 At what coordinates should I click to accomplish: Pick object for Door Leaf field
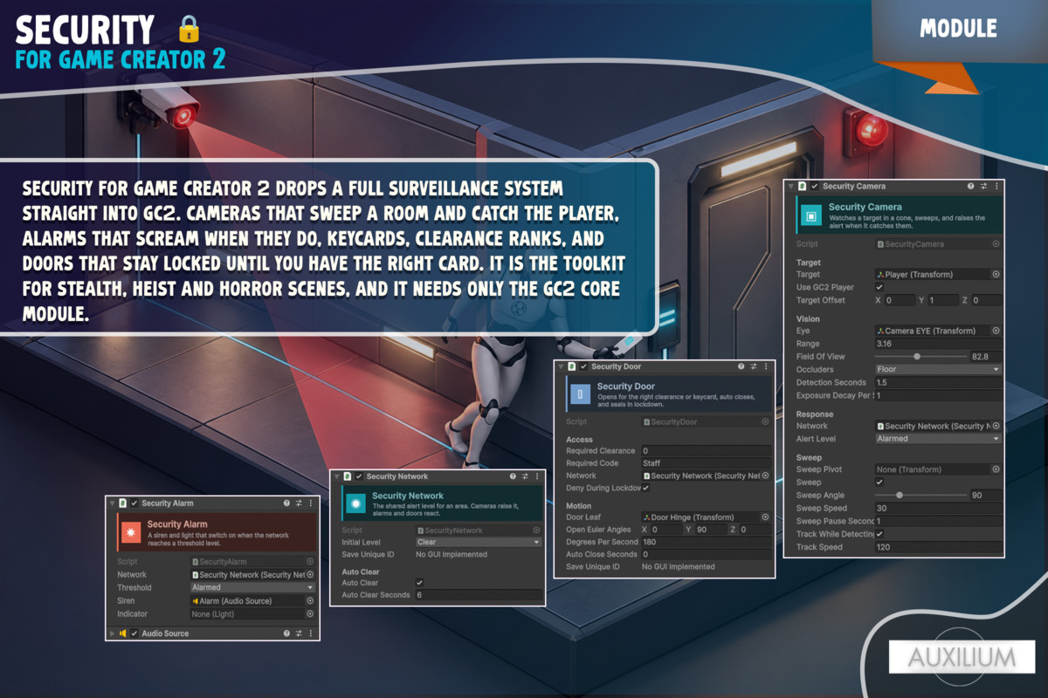pos(765,517)
